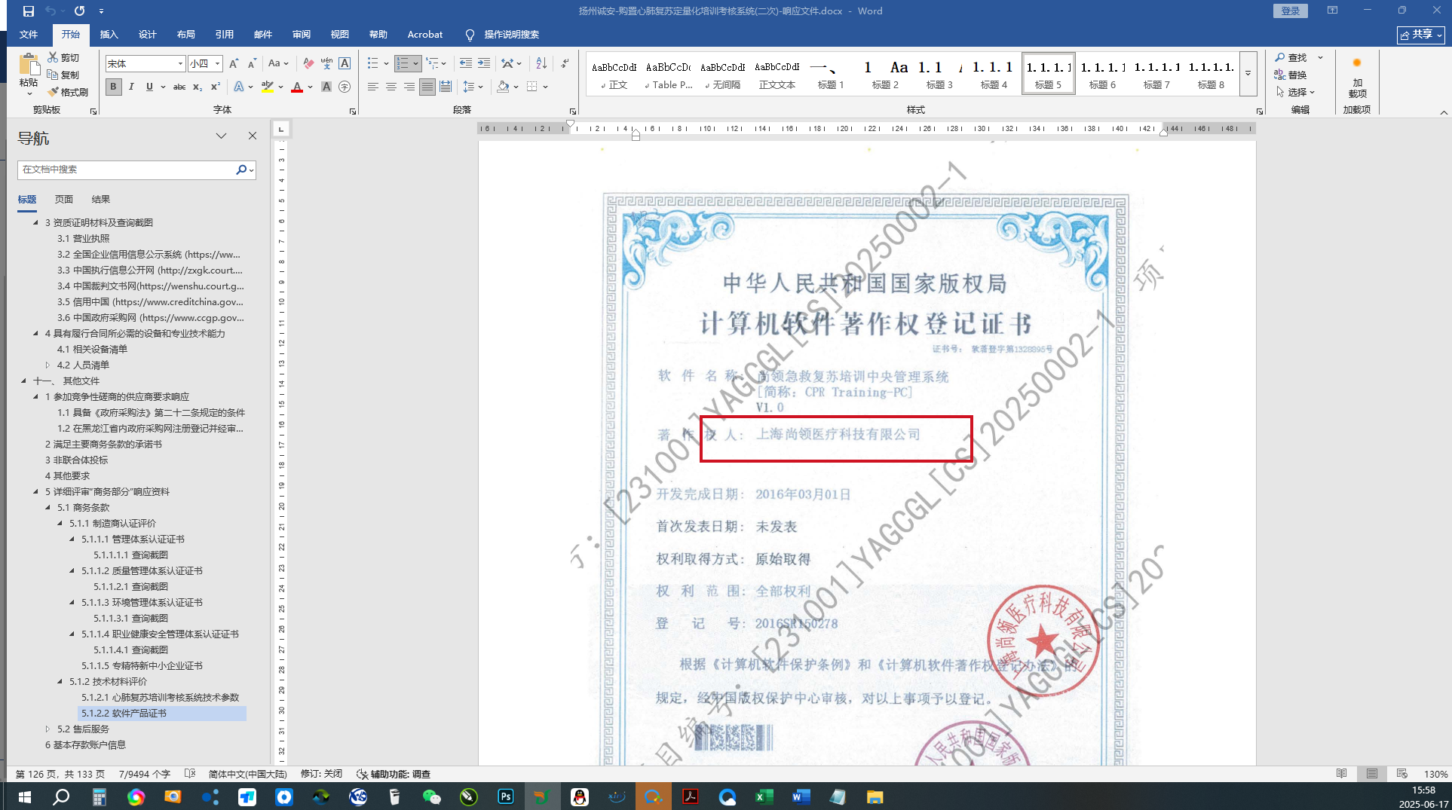Shrink font size with the smaller-A icon
The image size is (1452, 810).
tap(252, 63)
